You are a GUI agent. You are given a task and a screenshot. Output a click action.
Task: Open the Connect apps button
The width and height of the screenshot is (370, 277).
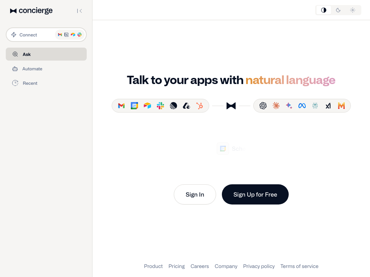(x=46, y=35)
